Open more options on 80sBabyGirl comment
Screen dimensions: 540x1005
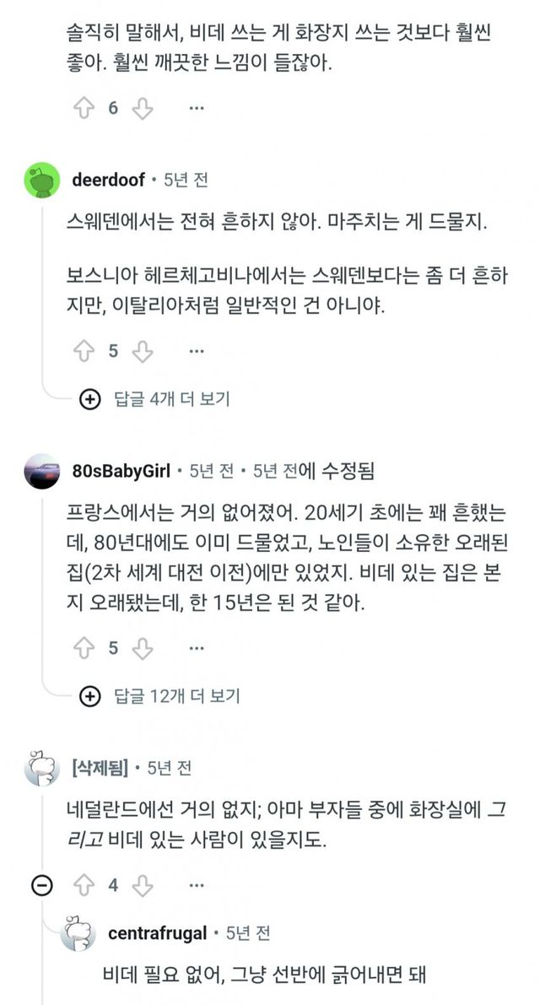[196, 648]
